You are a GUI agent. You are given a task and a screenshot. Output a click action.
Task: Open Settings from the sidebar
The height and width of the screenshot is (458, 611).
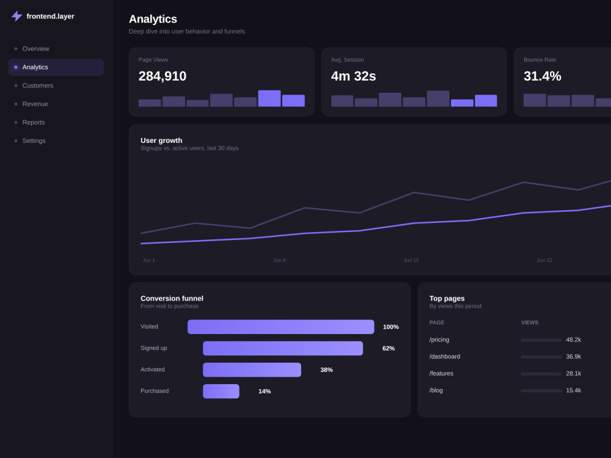56,140
